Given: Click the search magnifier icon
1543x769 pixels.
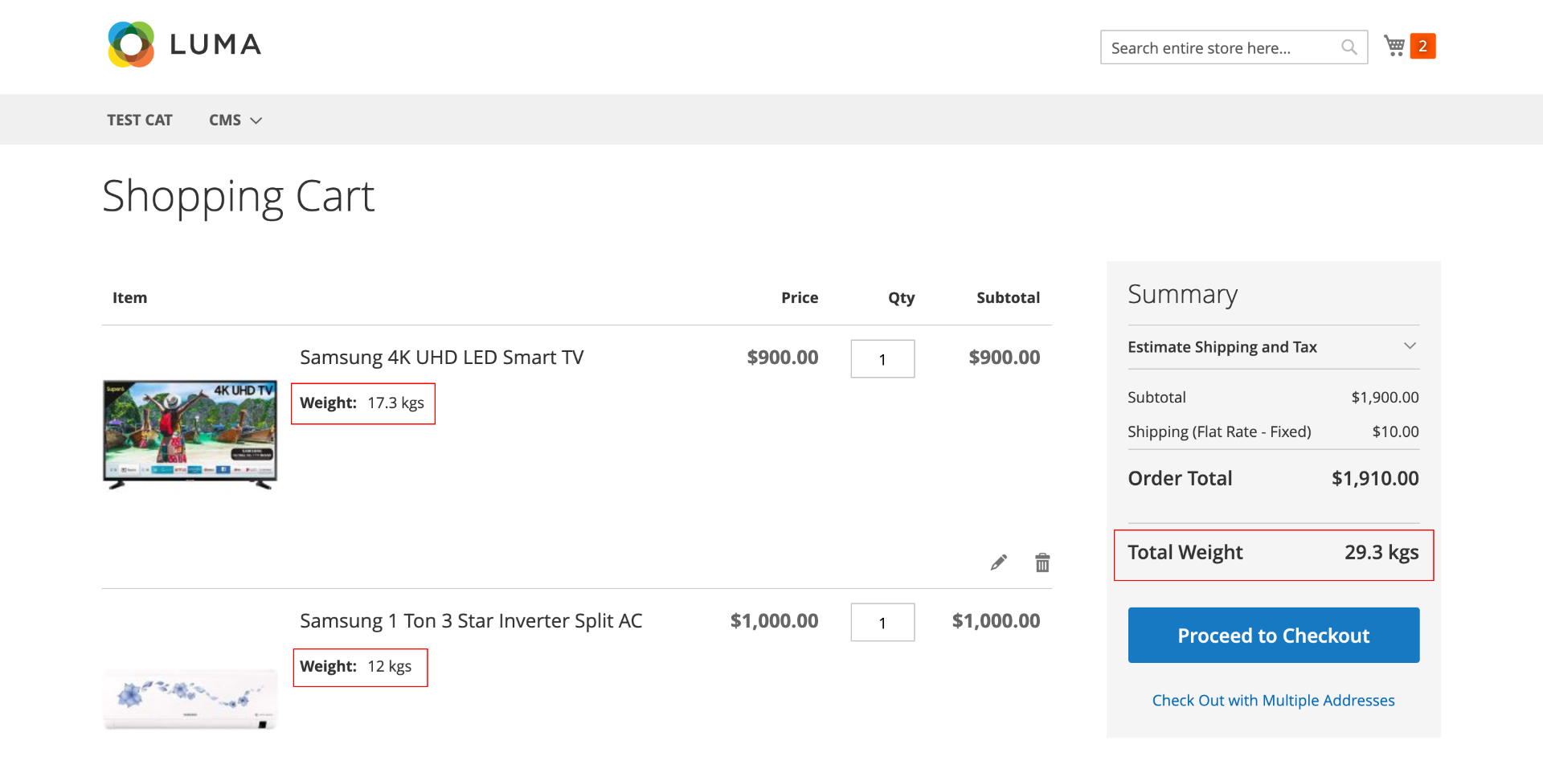Looking at the screenshot, I should point(1349,47).
